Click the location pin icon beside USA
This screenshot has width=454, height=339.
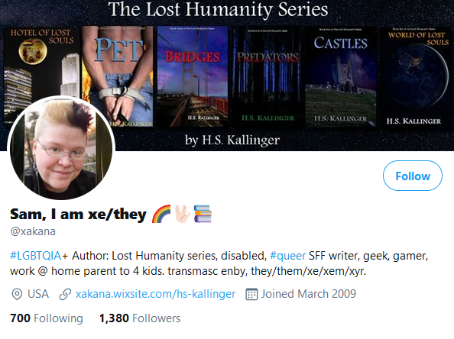pyautogui.click(x=17, y=294)
